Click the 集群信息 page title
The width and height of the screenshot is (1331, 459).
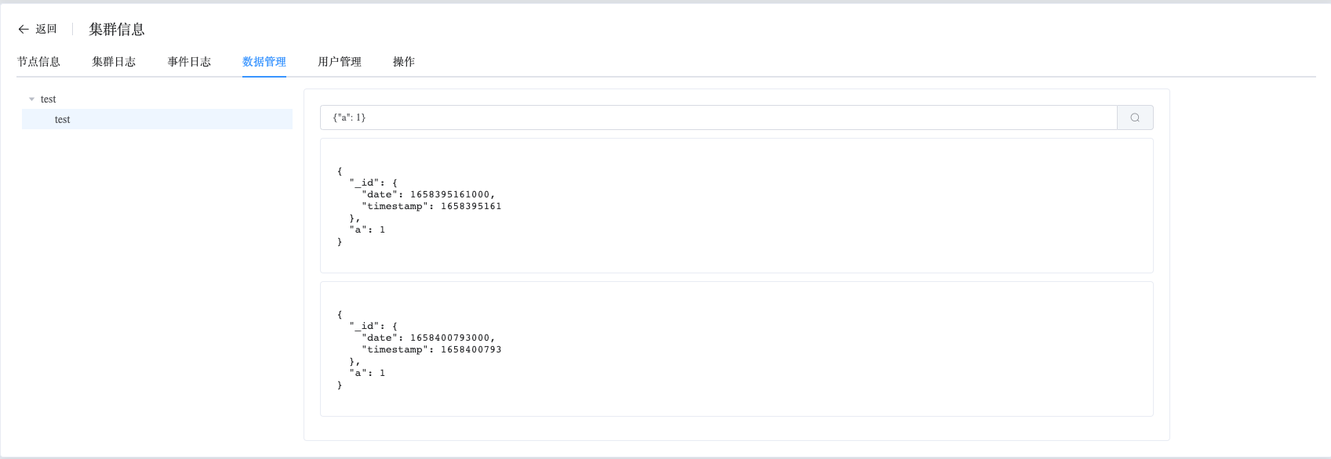[117, 29]
